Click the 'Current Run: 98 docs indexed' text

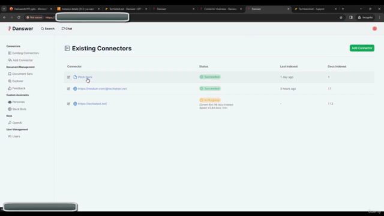pos(216,105)
